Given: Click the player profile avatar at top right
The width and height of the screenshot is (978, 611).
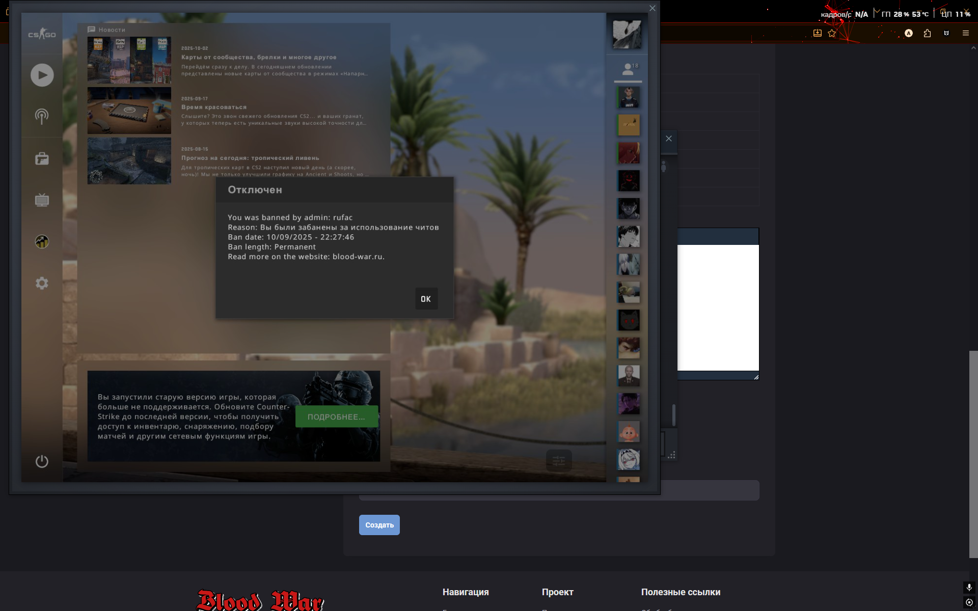Looking at the screenshot, I should pyautogui.click(x=627, y=34).
